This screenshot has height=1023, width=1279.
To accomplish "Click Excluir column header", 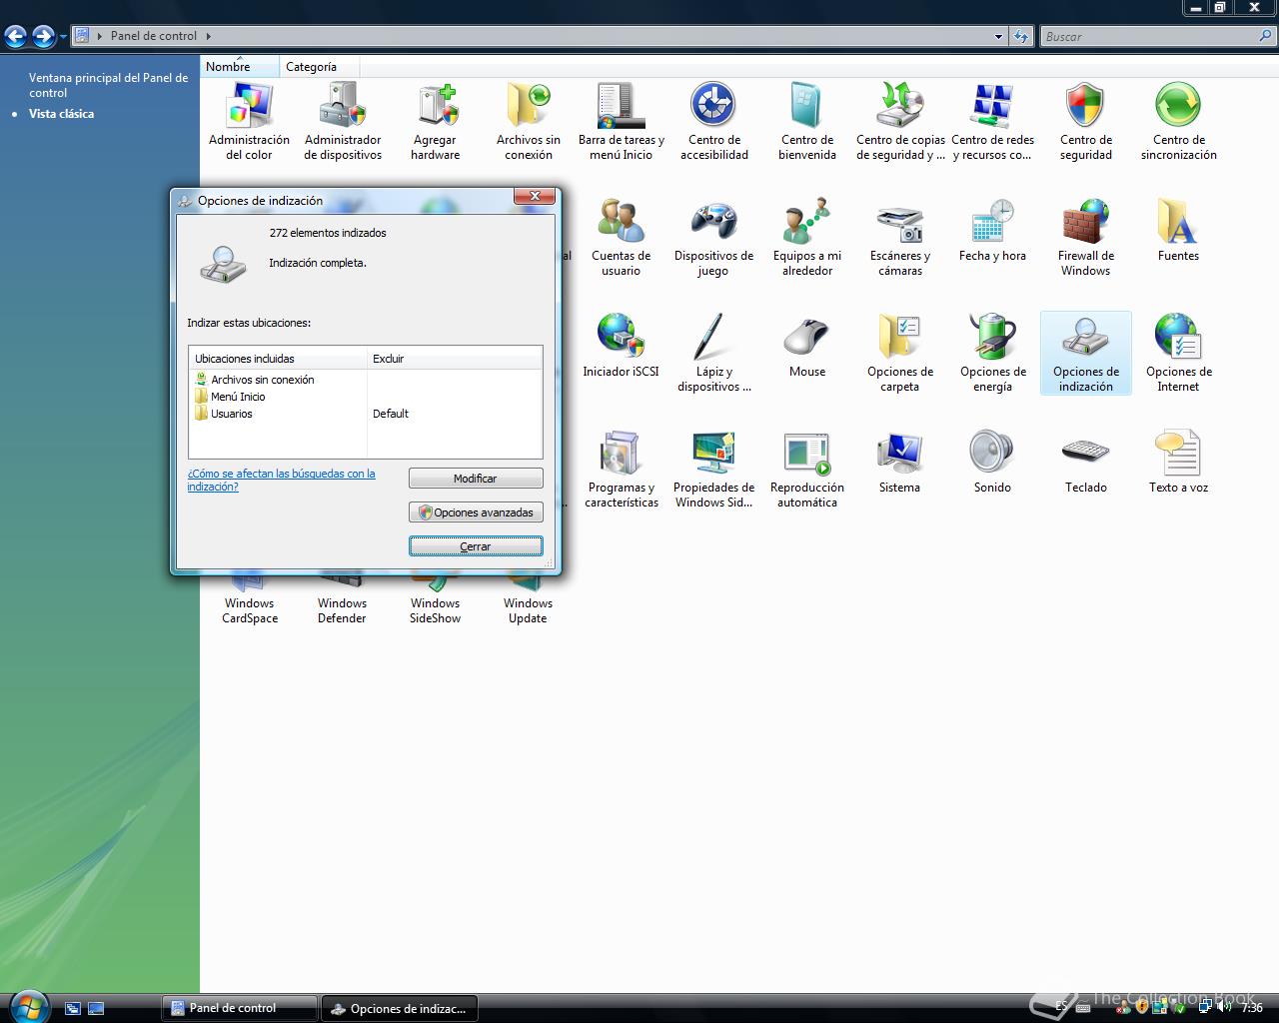I will (x=455, y=359).
